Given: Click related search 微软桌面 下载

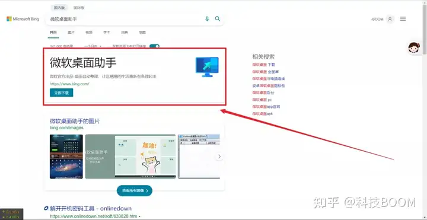Looking at the screenshot, I should pyautogui.click(x=263, y=65).
